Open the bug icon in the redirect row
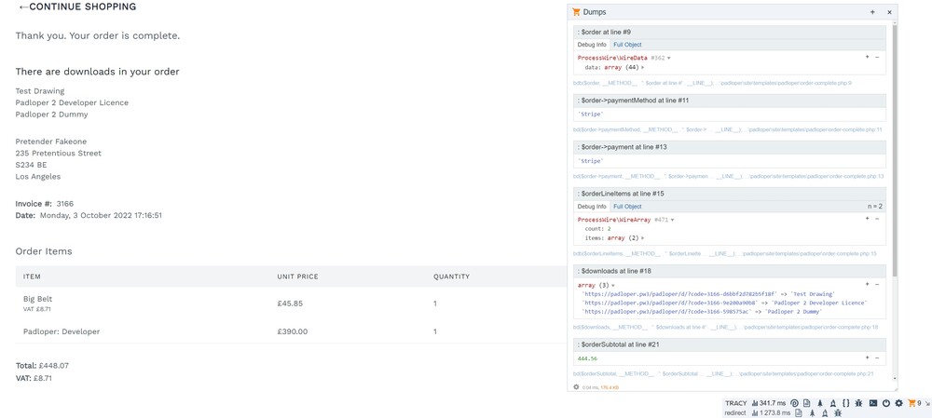This screenshot has width=932, height=418. (838, 413)
